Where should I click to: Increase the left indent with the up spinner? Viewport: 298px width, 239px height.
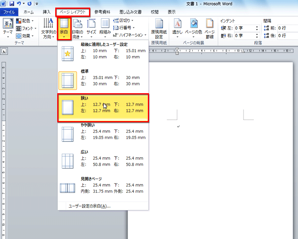click(x=257, y=27)
